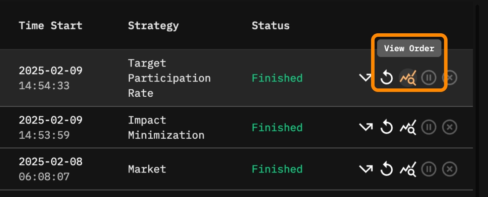Image resolution: width=488 pixels, height=197 pixels.
Task: Click the Status column header
Action: click(x=270, y=25)
